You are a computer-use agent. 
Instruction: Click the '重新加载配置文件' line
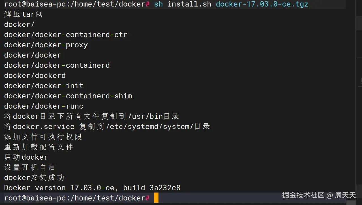click(x=39, y=147)
